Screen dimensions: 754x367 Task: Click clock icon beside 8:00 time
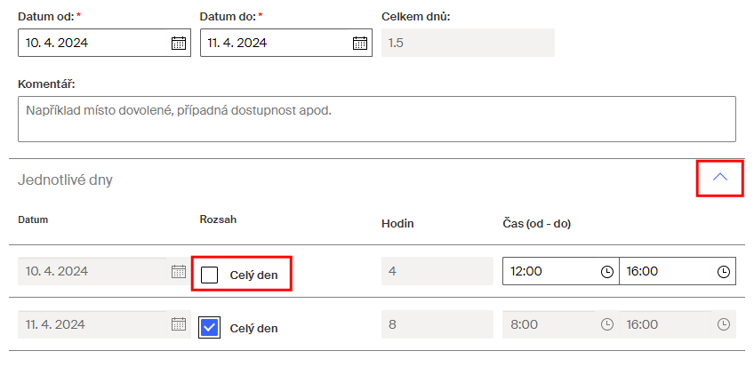(607, 324)
